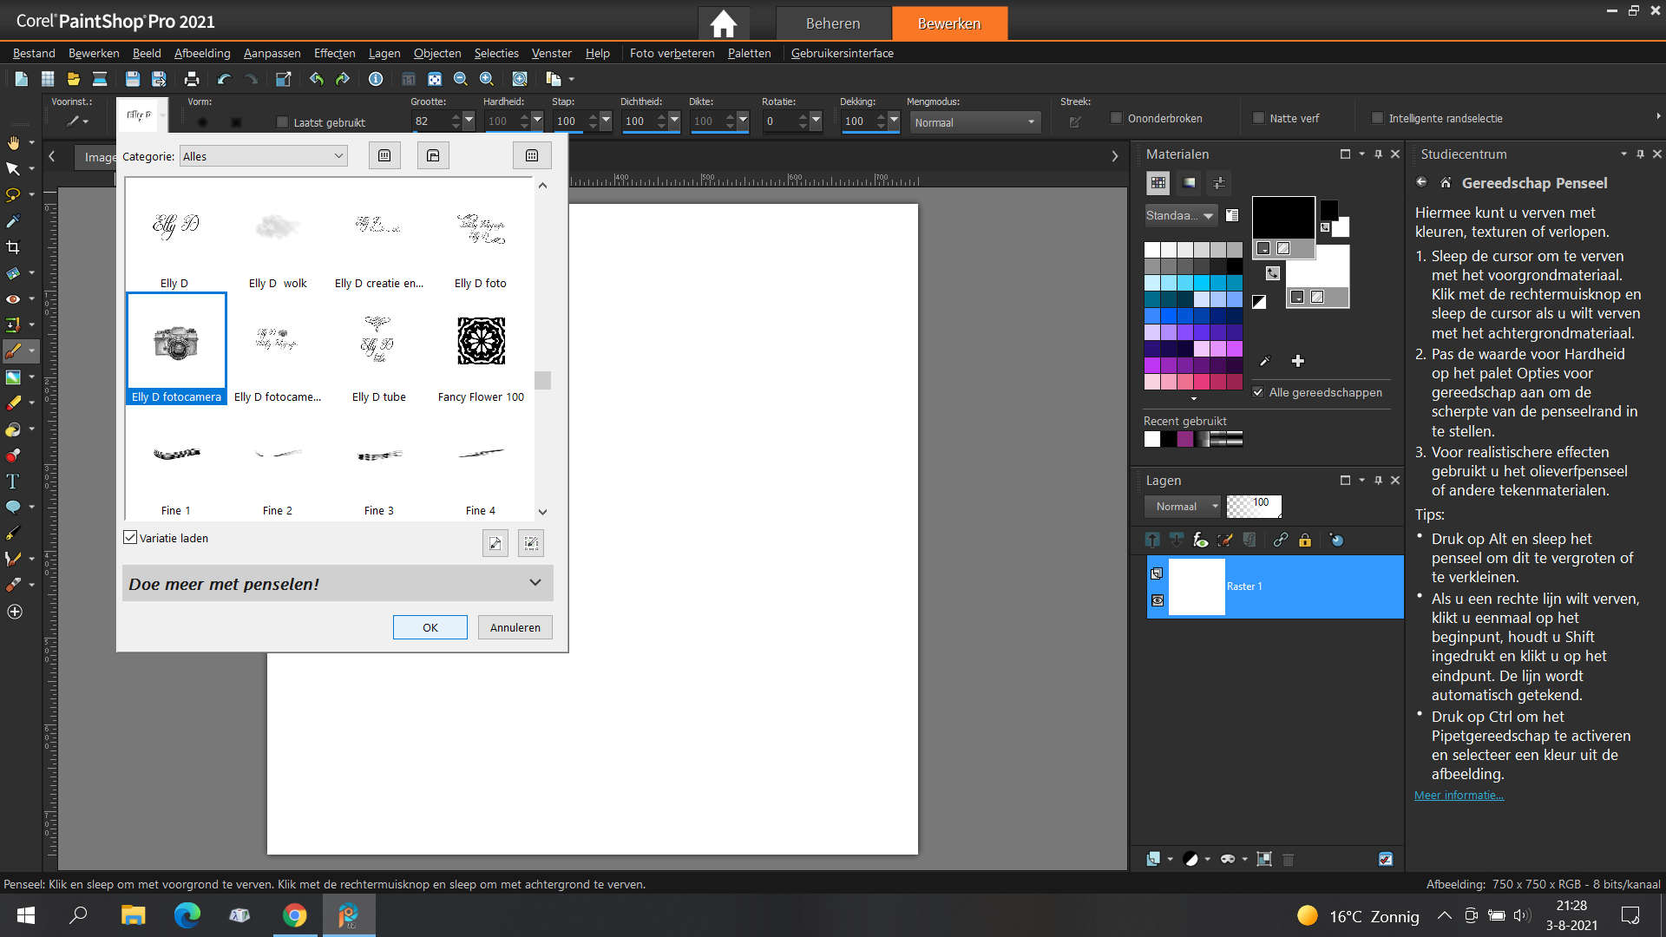Screen dimensions: 1666x937
Task: Open the Bestand menu
Action: 34,53
